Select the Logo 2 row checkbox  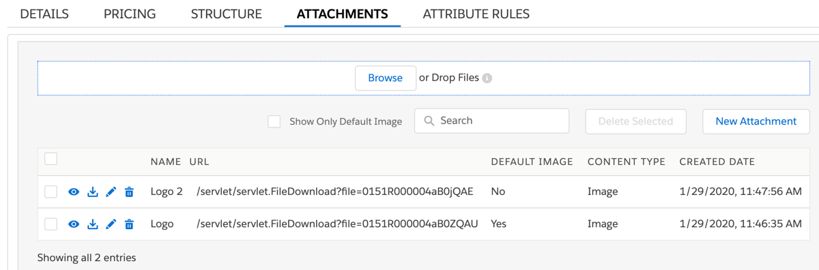pyautogui.click(x=51, y=192)
